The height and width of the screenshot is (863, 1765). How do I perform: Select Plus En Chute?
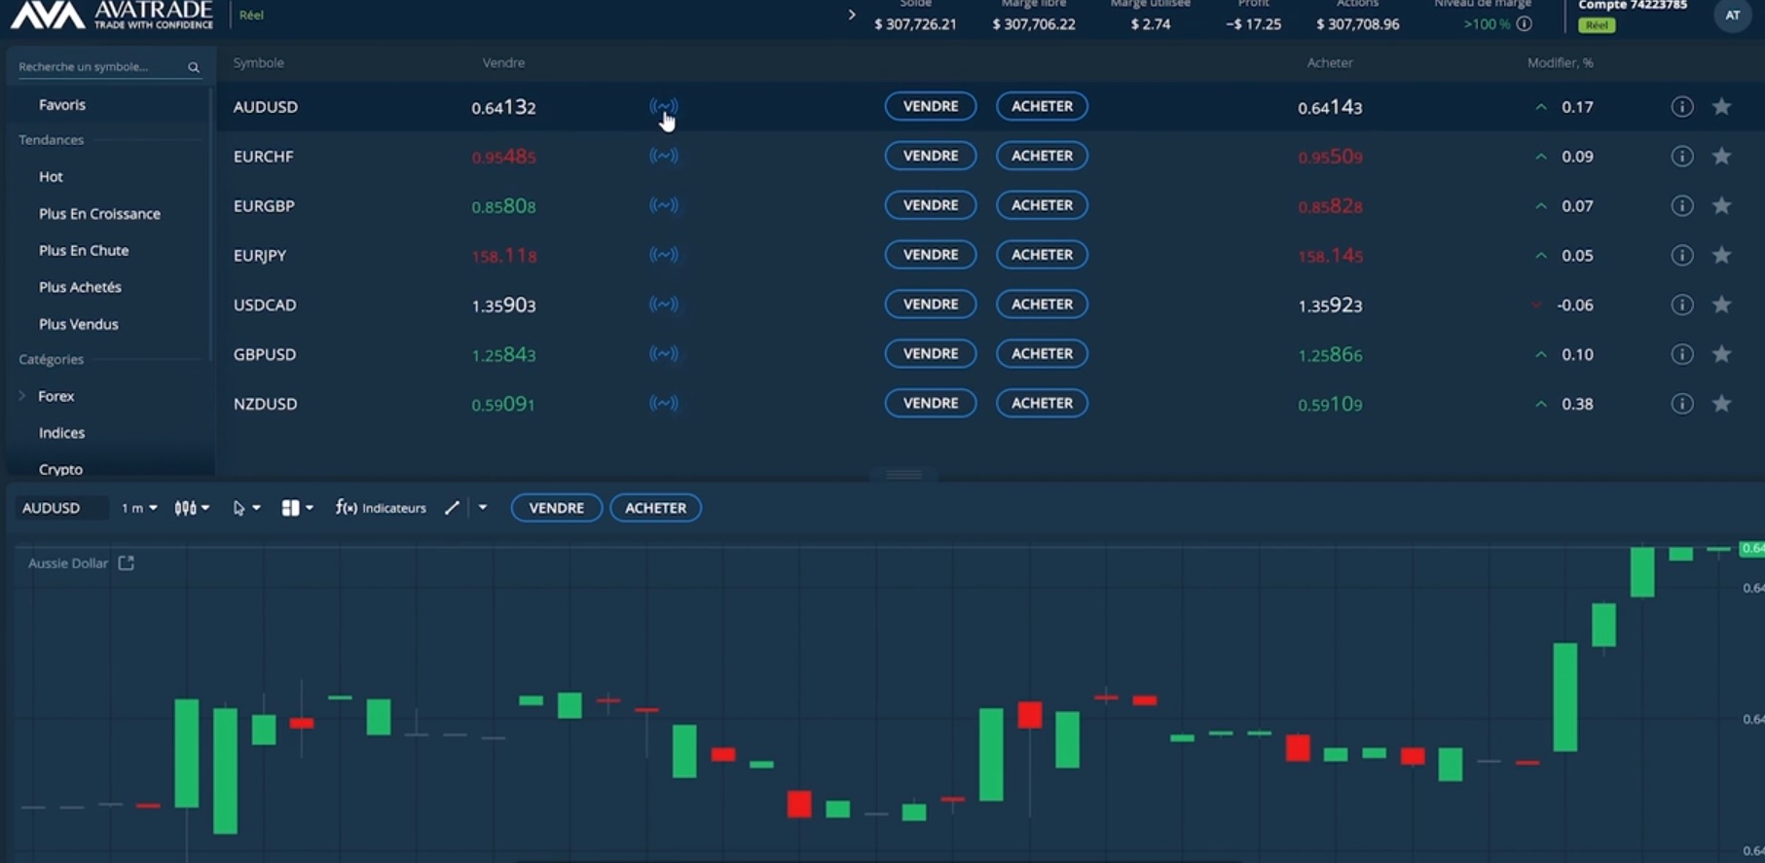click(x=84, y=250)
